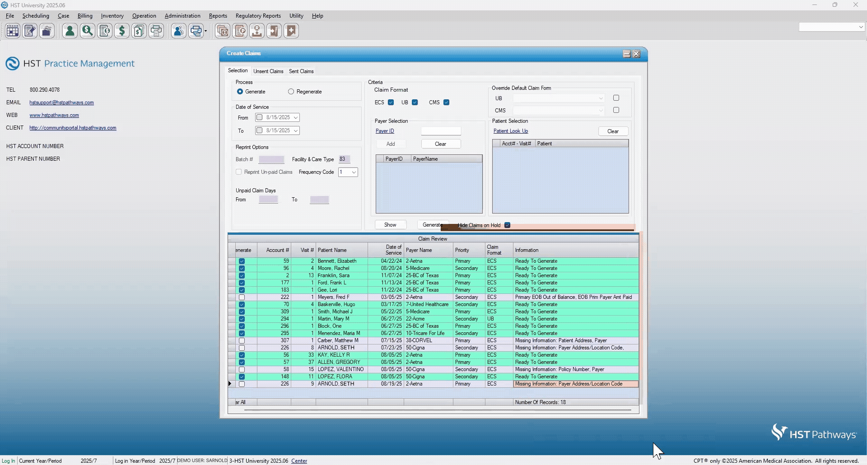Open the Regulatory Reports menu
Screen dimensions: 867x465
point(258,16)
